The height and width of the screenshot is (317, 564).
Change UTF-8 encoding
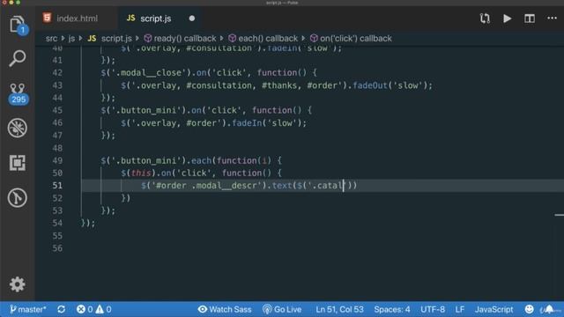(x=433, y=309)
